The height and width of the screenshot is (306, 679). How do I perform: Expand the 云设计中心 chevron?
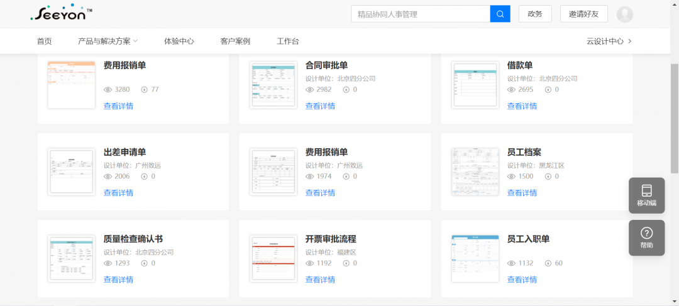630,41
